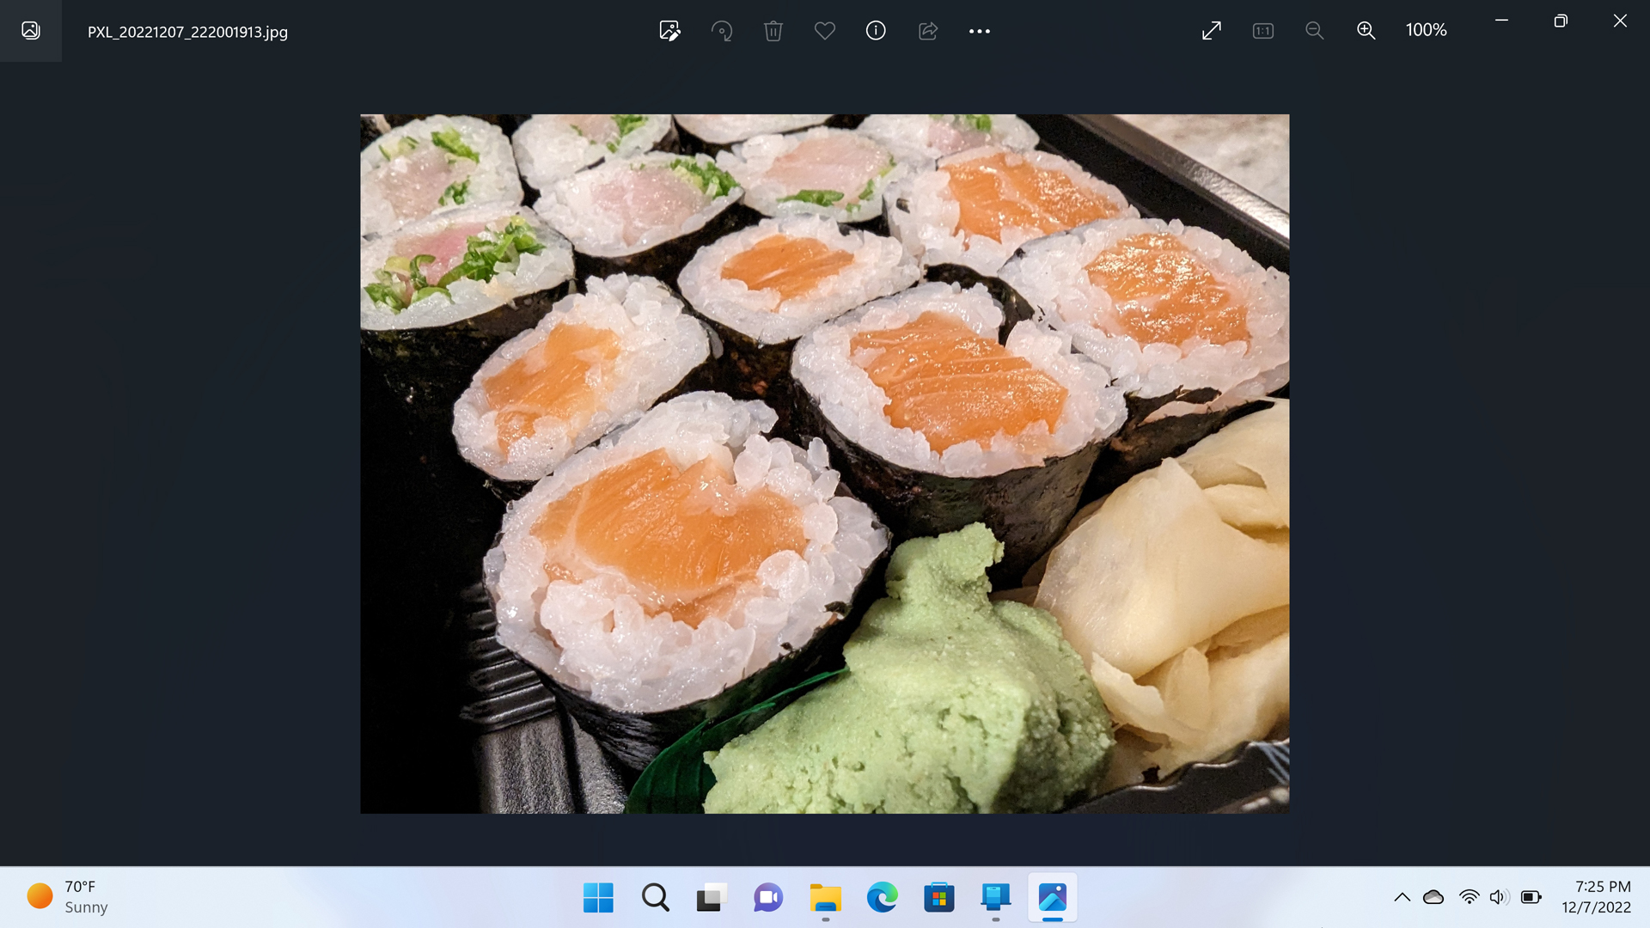Delete the current photo with trash icon
Image resolution: width=1650 pixels, height=928 pixels.
click(773, 31)
